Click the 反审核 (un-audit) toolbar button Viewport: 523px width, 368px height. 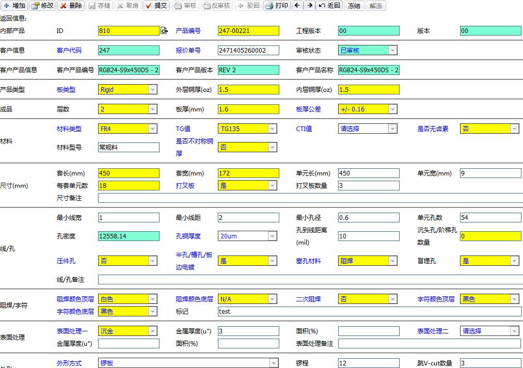(217, 6)
